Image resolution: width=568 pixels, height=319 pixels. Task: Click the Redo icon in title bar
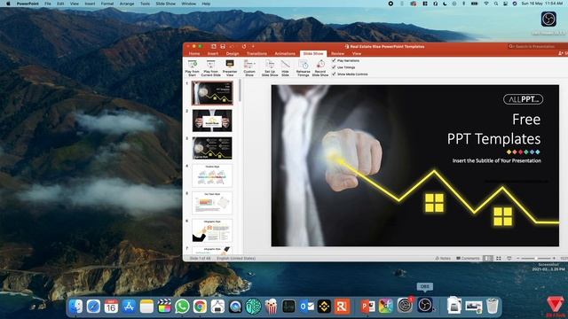pos(244,46)
